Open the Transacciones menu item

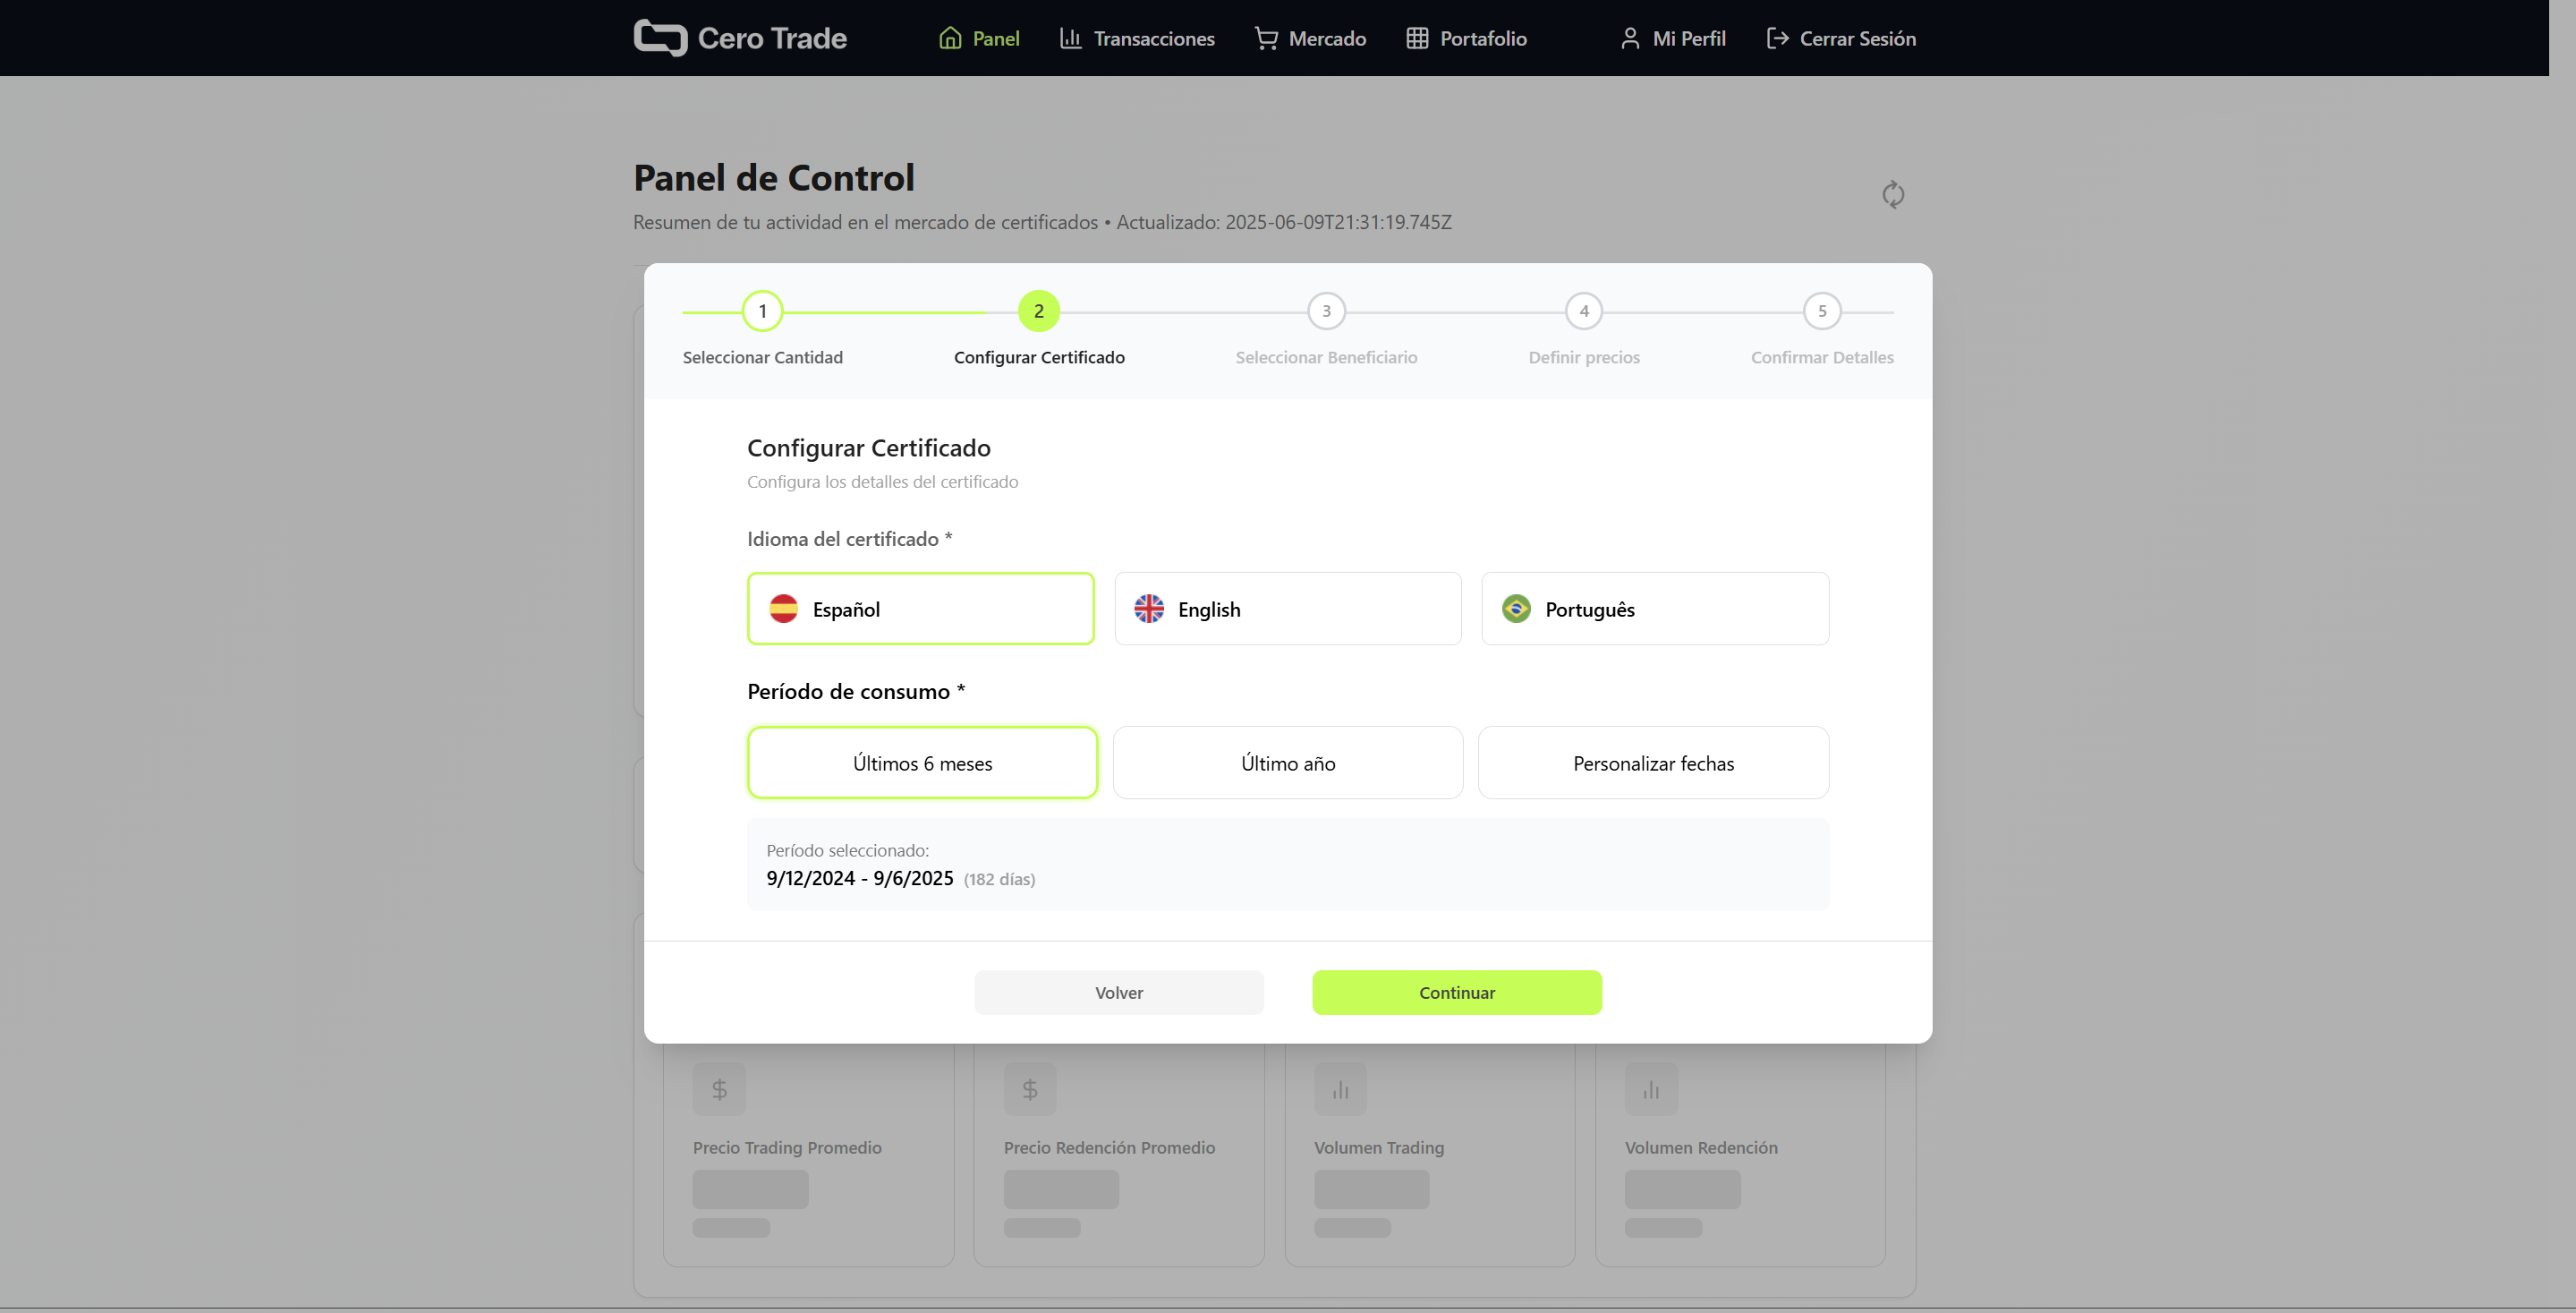tap(1153, 38)
